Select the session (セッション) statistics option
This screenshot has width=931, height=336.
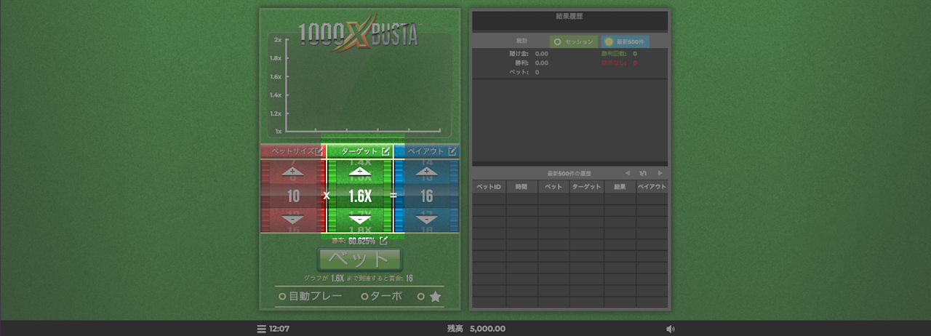[574, 41]
